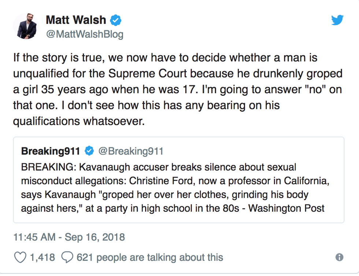359x276 pixels.
Task: Open the @Breaking911 handle
Action: [130, 151]
